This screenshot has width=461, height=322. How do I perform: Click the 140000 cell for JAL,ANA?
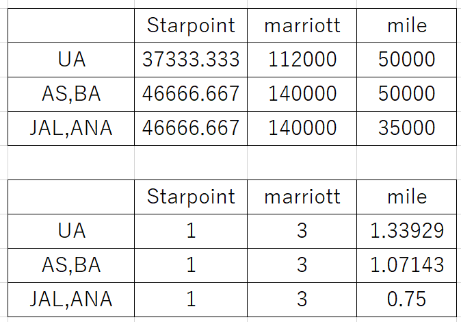[x=302, y=128]
